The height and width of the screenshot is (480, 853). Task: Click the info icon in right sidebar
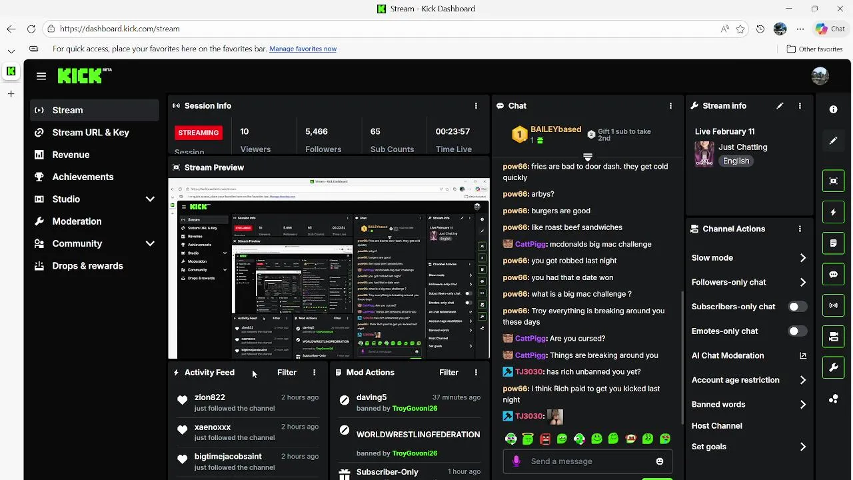point(833,109)
